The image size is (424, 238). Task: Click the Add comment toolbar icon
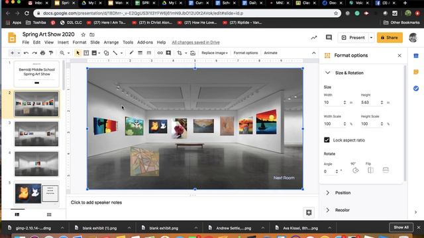168,53
